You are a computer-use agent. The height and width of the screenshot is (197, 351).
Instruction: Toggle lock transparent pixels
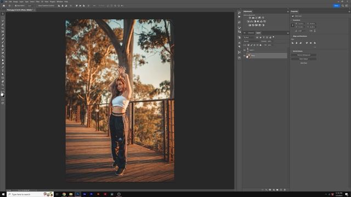(x=248, y=45)
